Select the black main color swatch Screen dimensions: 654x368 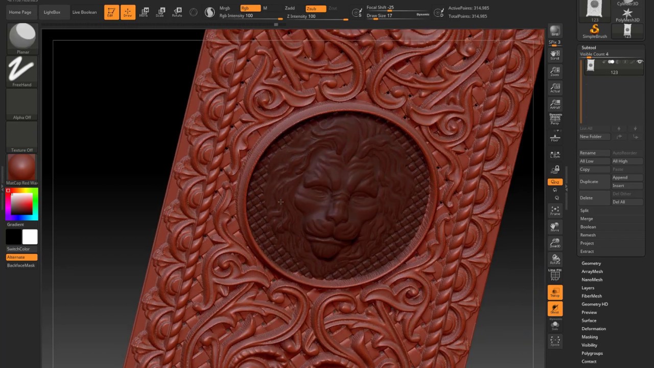(14, 237)
